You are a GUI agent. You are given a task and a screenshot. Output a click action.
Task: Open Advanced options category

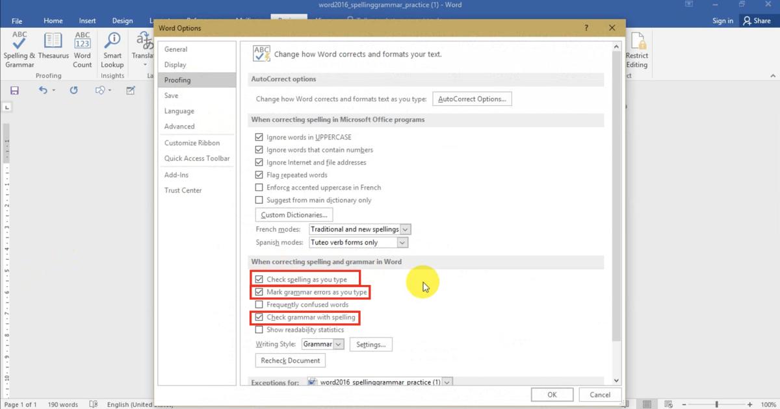(196, 127)
